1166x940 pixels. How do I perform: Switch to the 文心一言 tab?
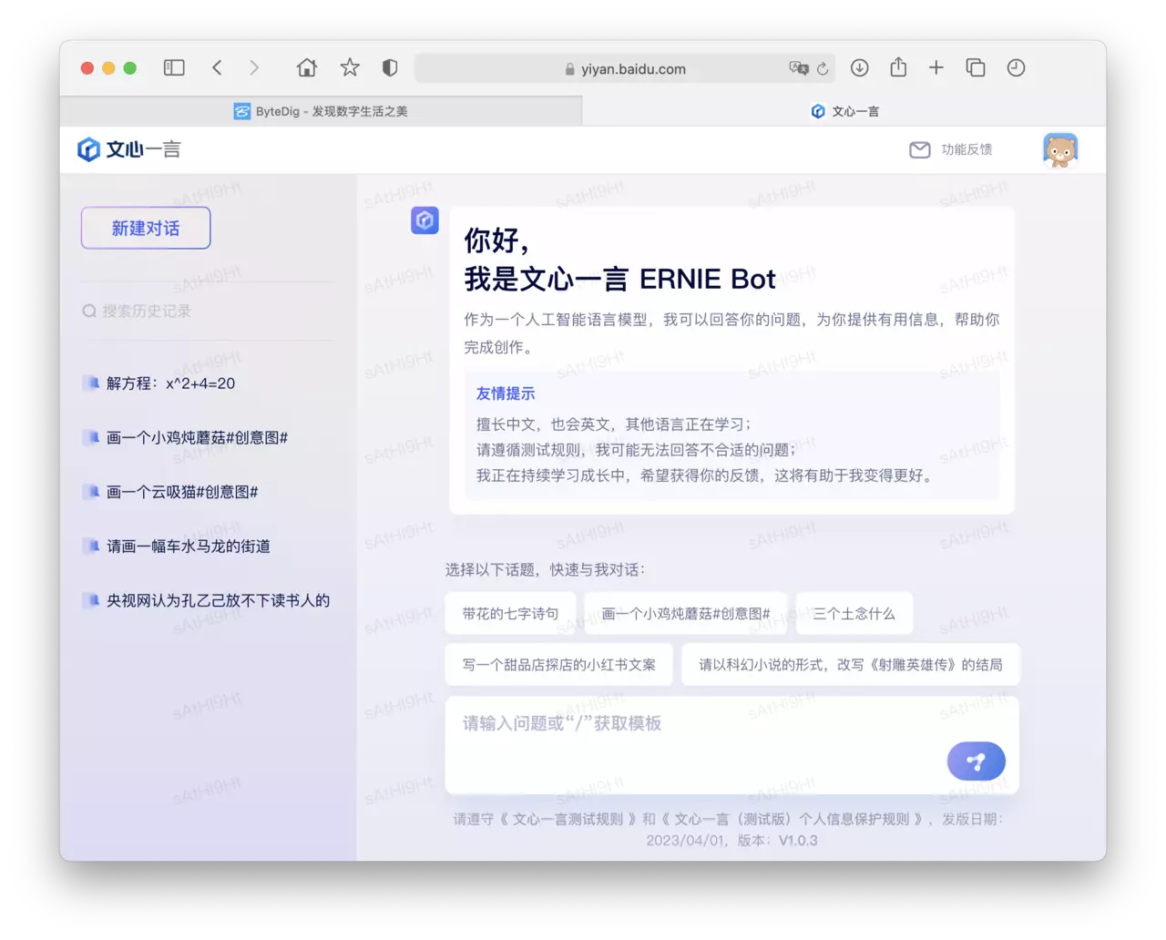pyautogui.click(x=844, y=111)
